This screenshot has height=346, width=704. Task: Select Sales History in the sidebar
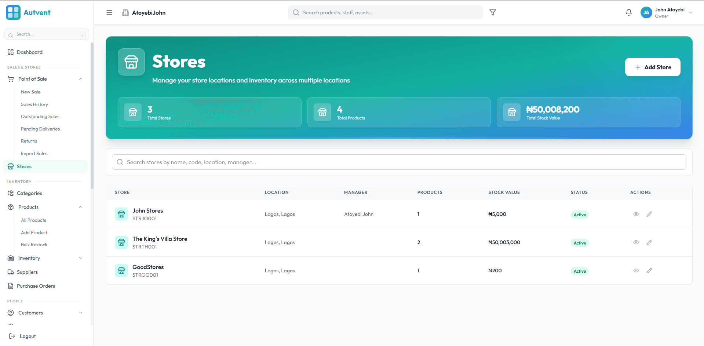34,104
